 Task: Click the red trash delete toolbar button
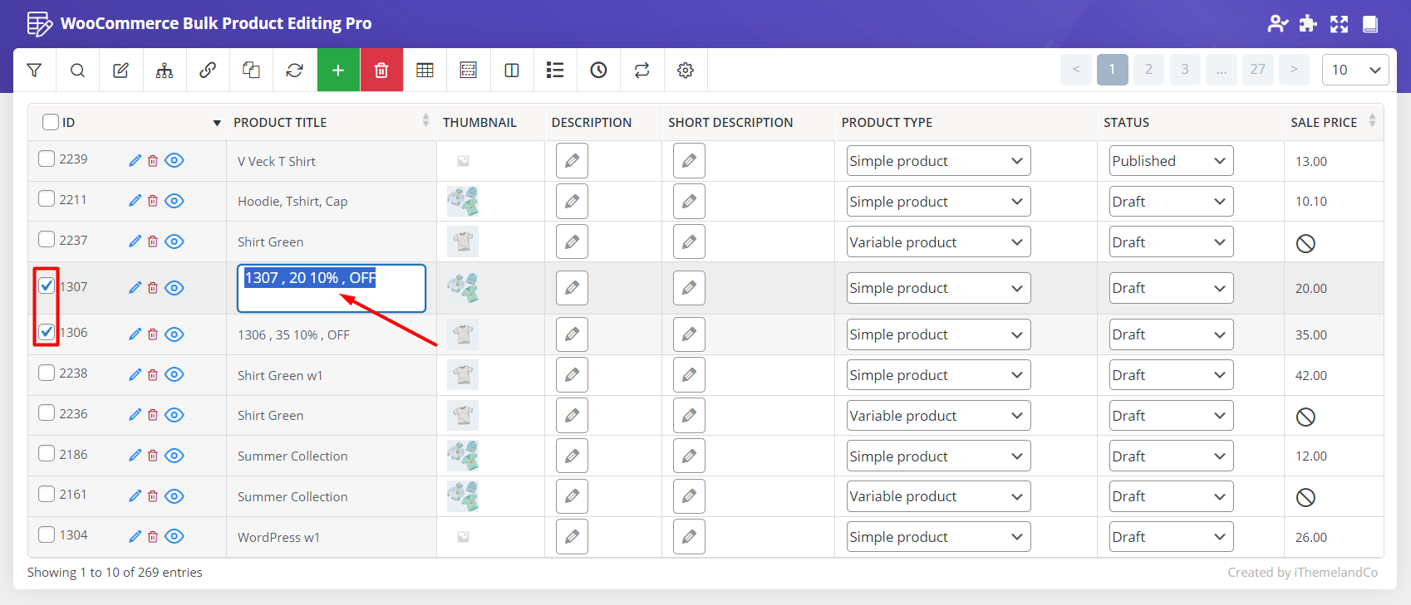click(x=381, y=71)
